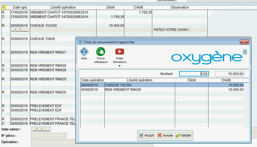This screenshot has width=257, height=147.
Task: Open the Aide help icon
Action: coord(84,52)
